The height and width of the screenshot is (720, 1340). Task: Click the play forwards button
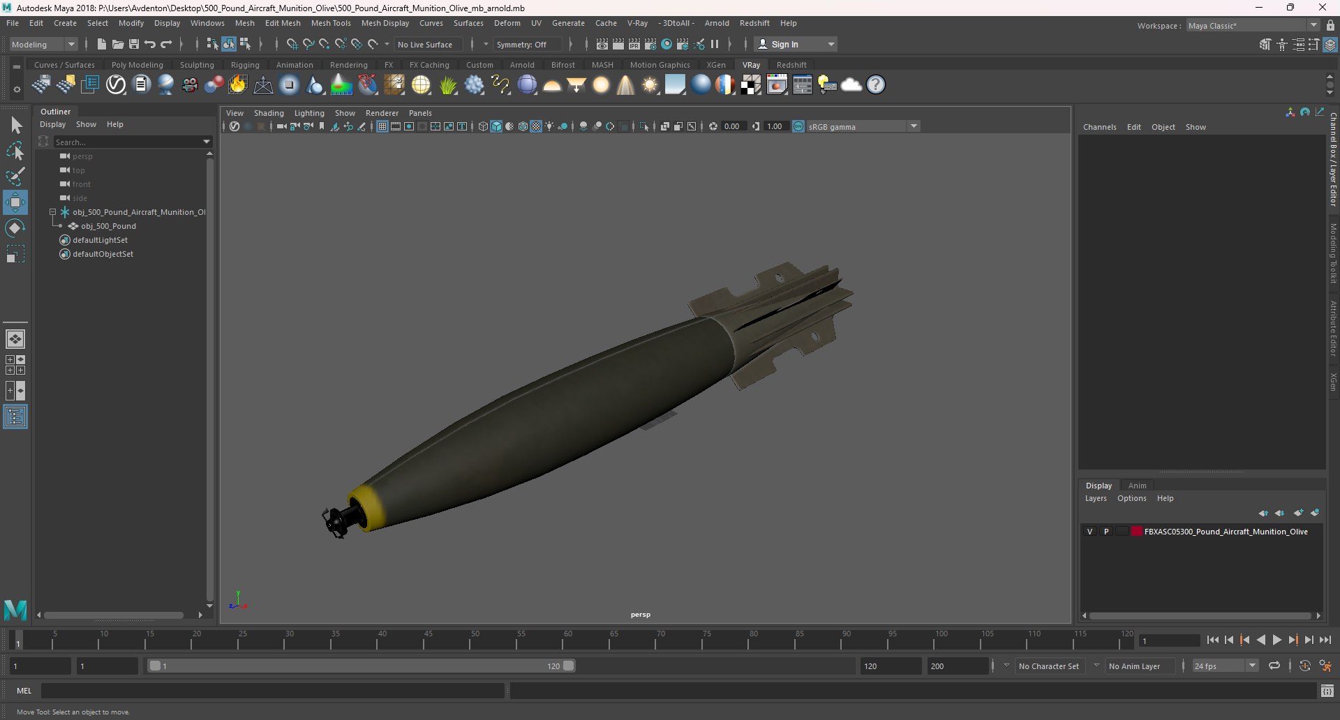pyautogui.click(x=1277, y=640)
